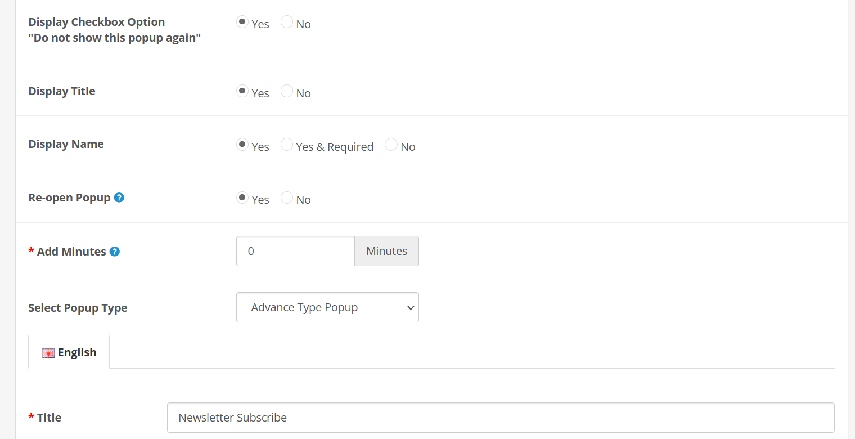Click the Add Minutes field label
This screenshot has height=439, width=855.
(x=71, y=252)
